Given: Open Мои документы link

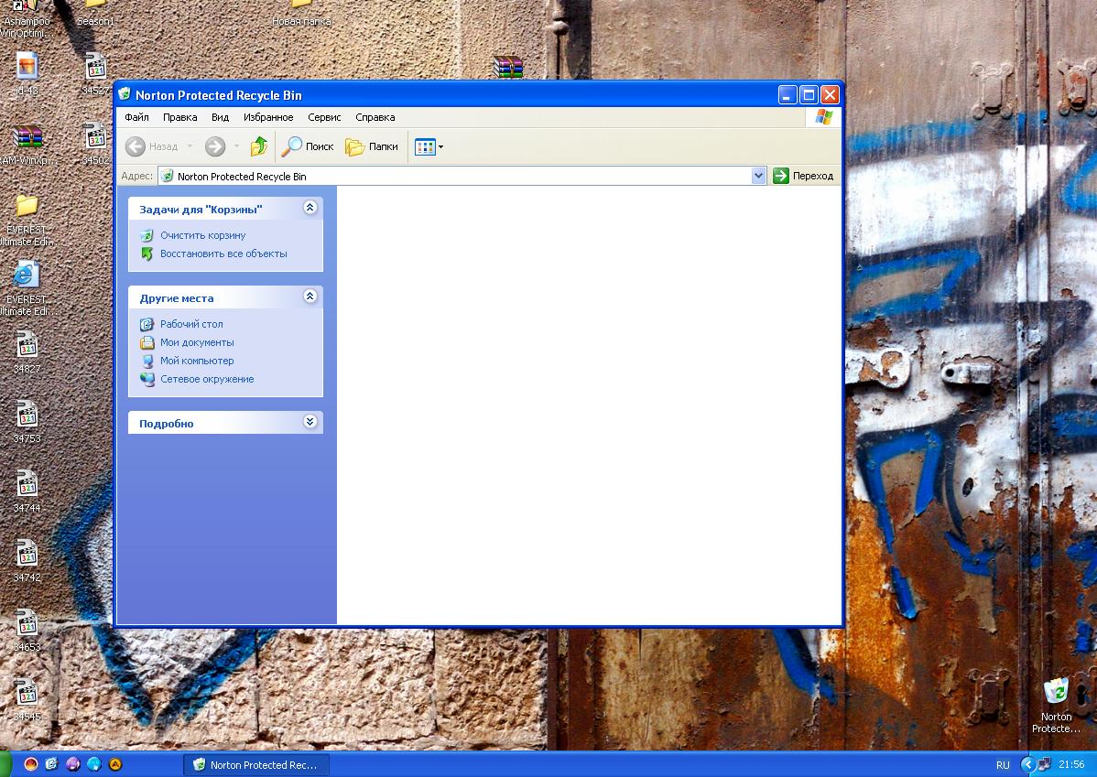Looking at the screenshot, I should pos(197,342).
